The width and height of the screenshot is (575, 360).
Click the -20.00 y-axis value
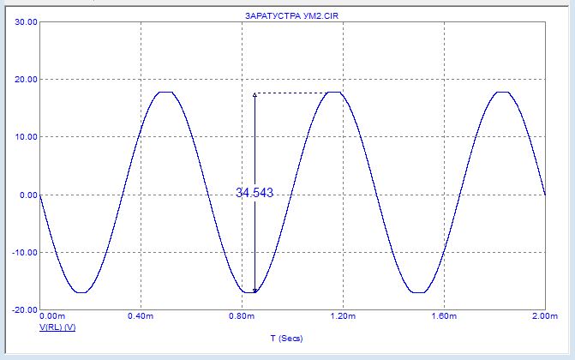[25, 310]
